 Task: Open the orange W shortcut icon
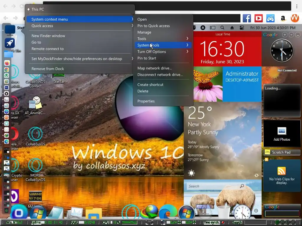[x=295, y=18]
